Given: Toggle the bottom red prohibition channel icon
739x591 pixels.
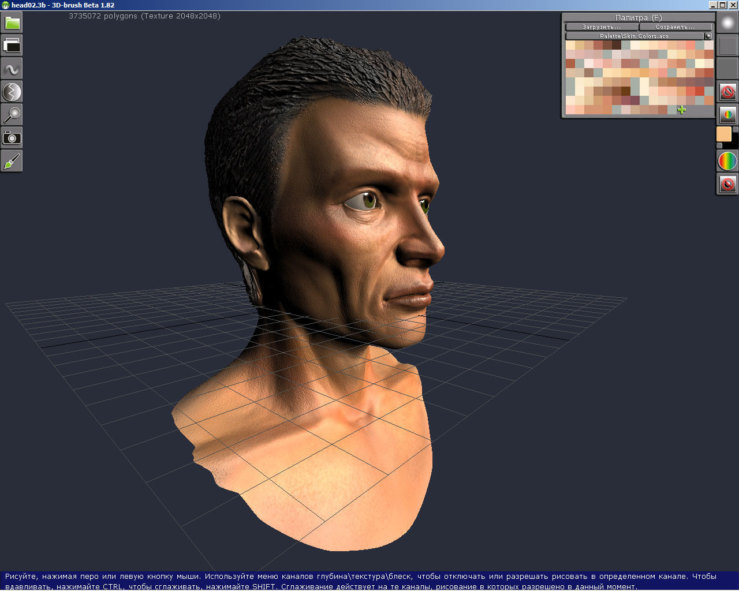Looking at the screenshot, I should pos(727,184).
